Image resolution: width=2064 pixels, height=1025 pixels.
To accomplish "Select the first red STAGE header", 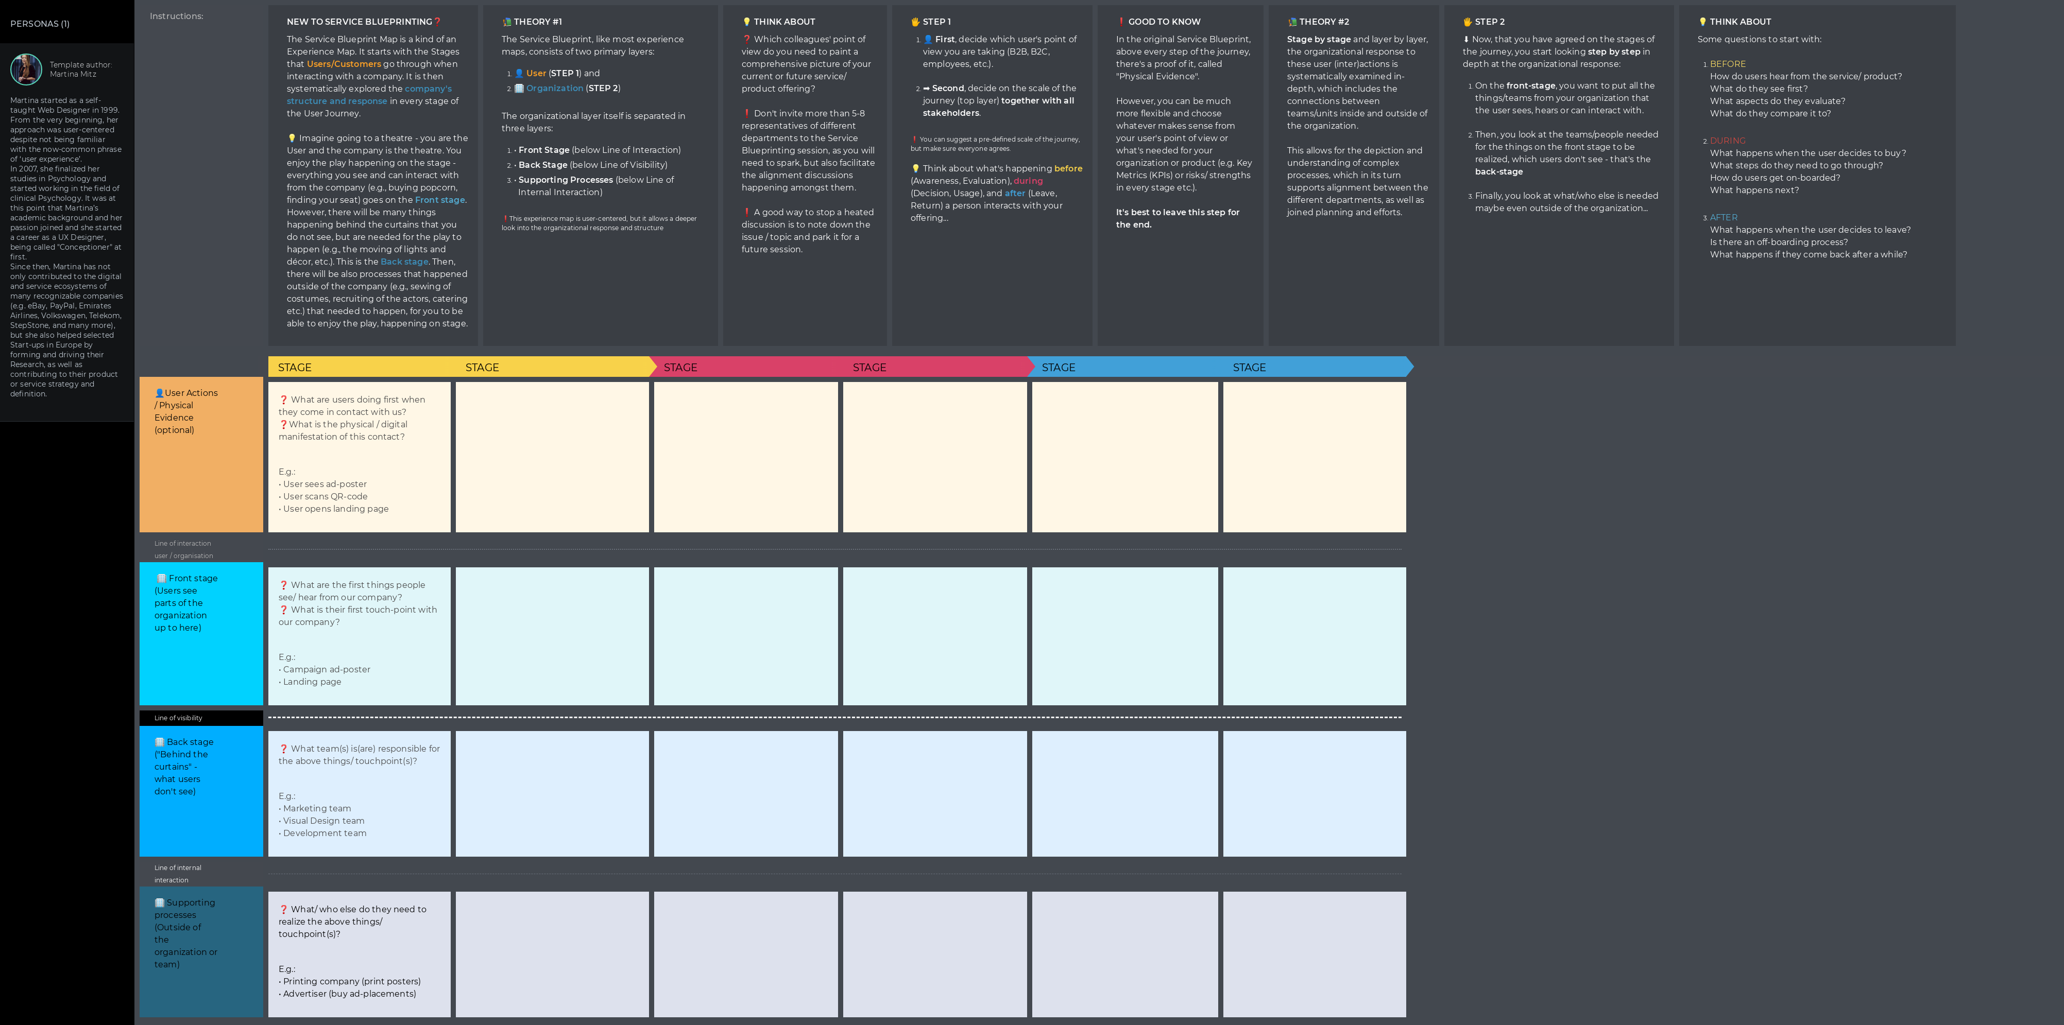I will pos(680,368).
